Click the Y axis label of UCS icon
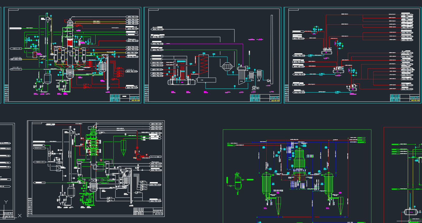This screenshot has height=223, width=422. 6,202
